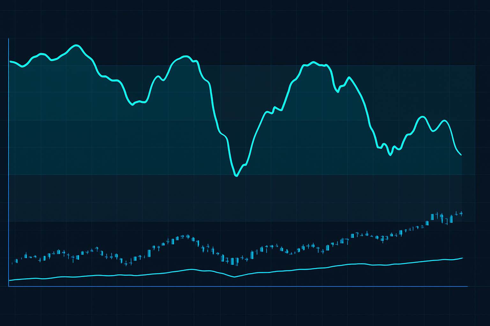Viewport: 490px width, 326px height.
Task: Select the vertical axis line on the left
Action: (9, 159)
